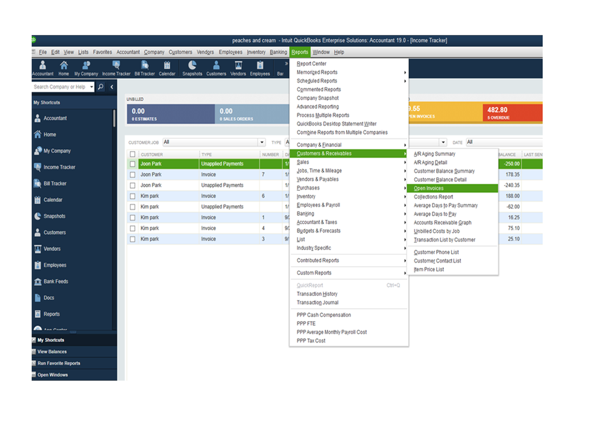Check the Kim park Invoice 1 row
The width and height of the screenshot is (592, 444).
point(133,218)
